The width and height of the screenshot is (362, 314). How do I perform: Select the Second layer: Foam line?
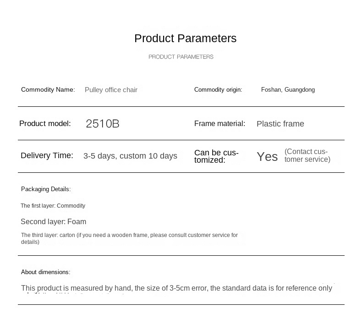pos(53,222)
